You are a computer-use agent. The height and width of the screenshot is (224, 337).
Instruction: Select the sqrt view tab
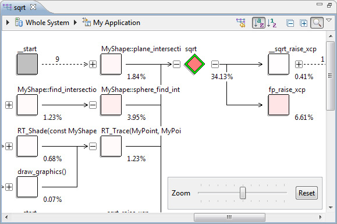pyautogui.click(x=20, y=8)
